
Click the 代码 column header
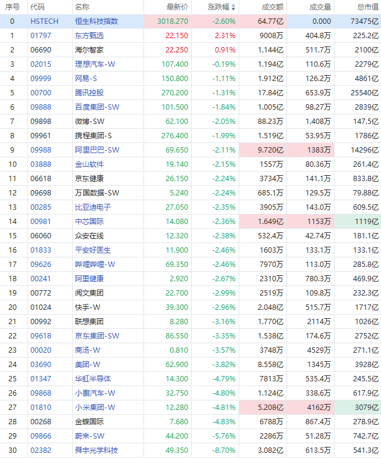click(38, 7)
